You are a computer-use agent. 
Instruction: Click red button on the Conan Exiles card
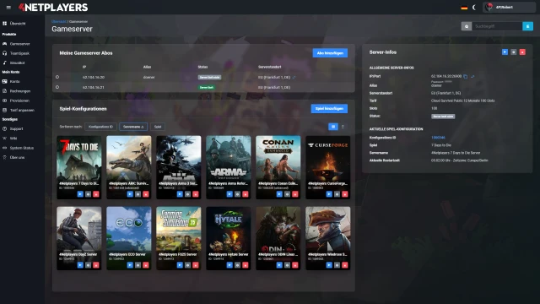(295, 194)
